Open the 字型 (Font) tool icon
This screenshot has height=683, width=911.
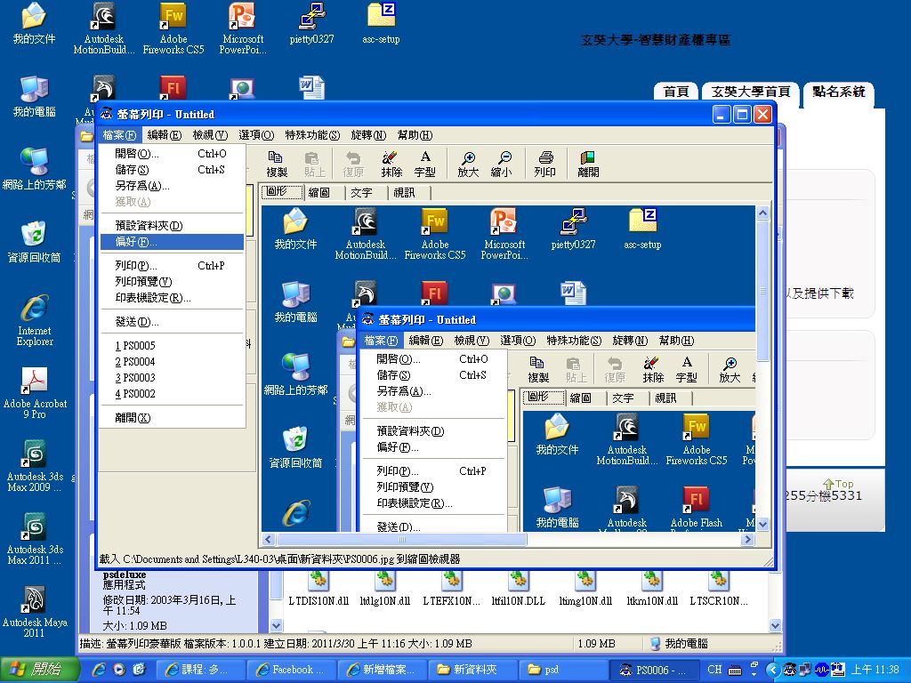point(426,164)
